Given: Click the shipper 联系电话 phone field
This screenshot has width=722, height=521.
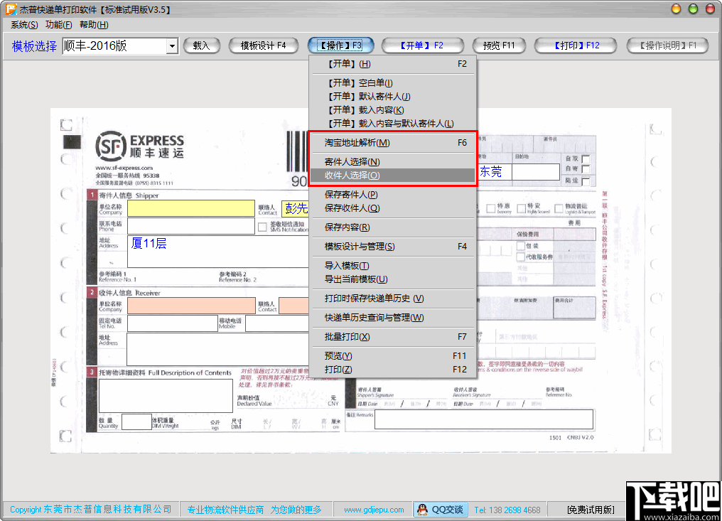Looking at the screenshot, I should [x=191, y=226].
